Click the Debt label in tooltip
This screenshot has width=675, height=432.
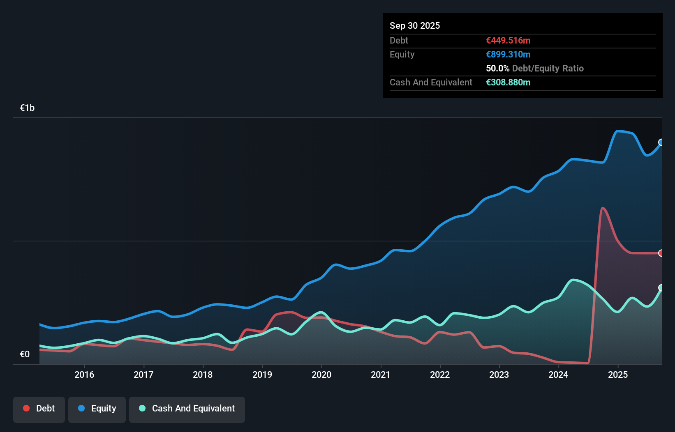tap(399, 40)
